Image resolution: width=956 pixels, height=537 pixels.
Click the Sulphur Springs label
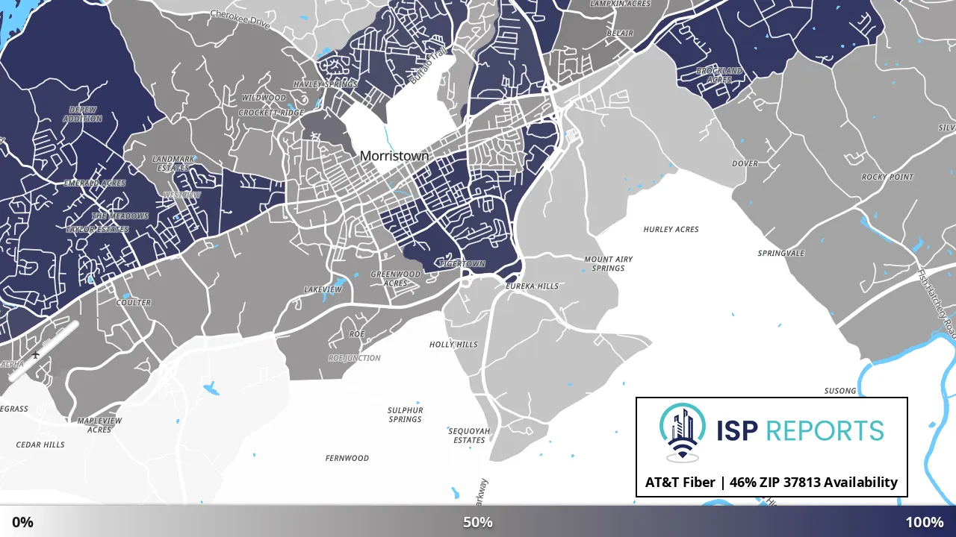tap(406, 415)
